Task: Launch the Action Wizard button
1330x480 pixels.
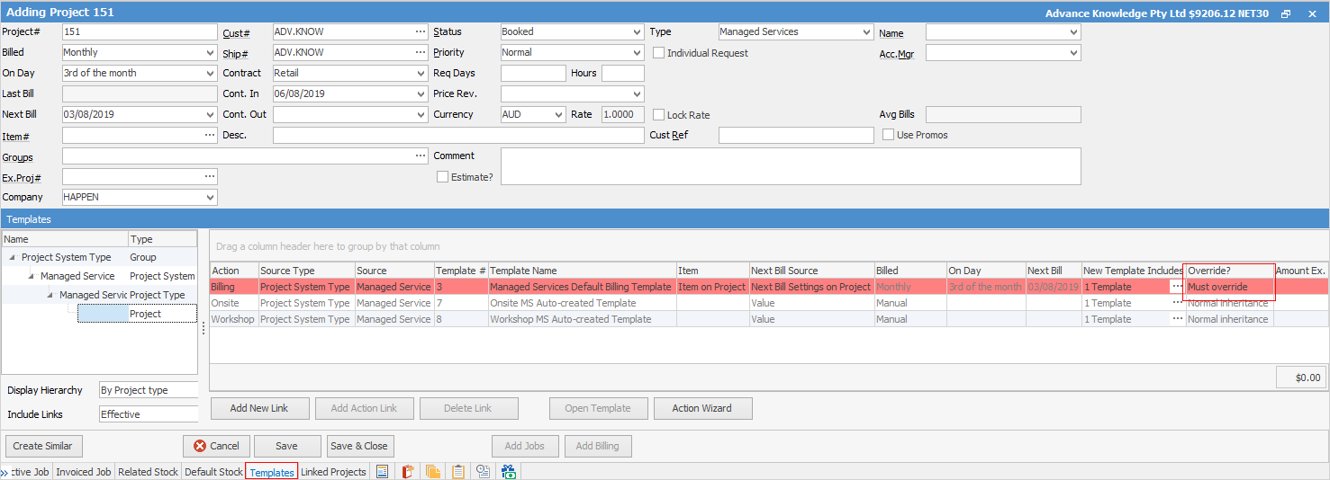Action: [x=702, y=408]
